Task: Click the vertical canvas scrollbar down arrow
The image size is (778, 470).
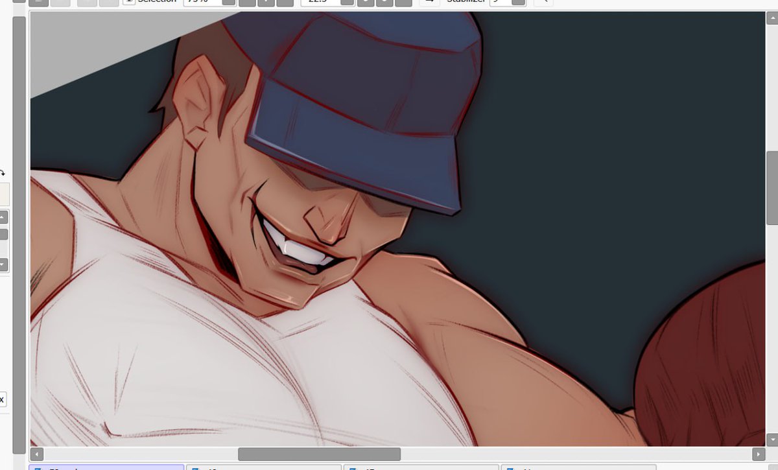Action: 772,440
